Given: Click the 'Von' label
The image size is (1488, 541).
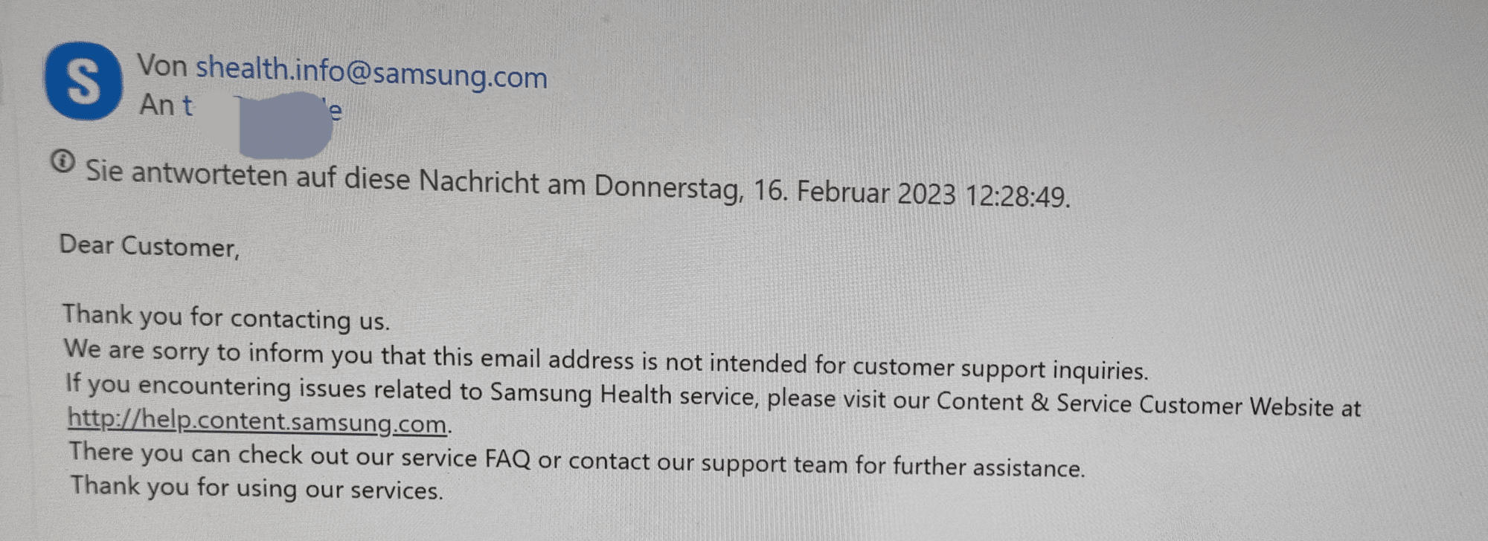Looking at the screenshot, I should tap(161, 65).
